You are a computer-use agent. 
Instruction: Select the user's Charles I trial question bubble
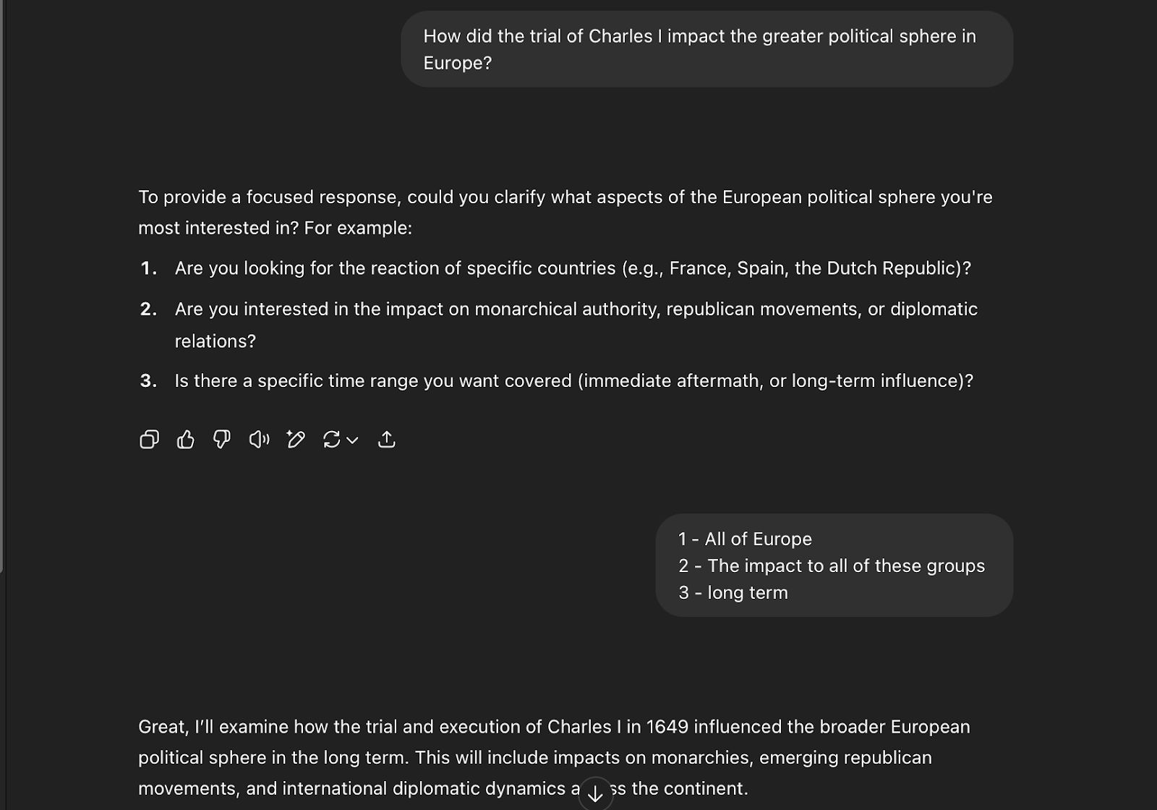coord(706,49)
